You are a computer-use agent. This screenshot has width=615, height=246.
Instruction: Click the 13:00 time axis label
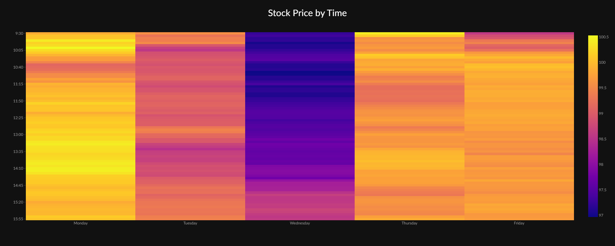click(x=18, y=135)
